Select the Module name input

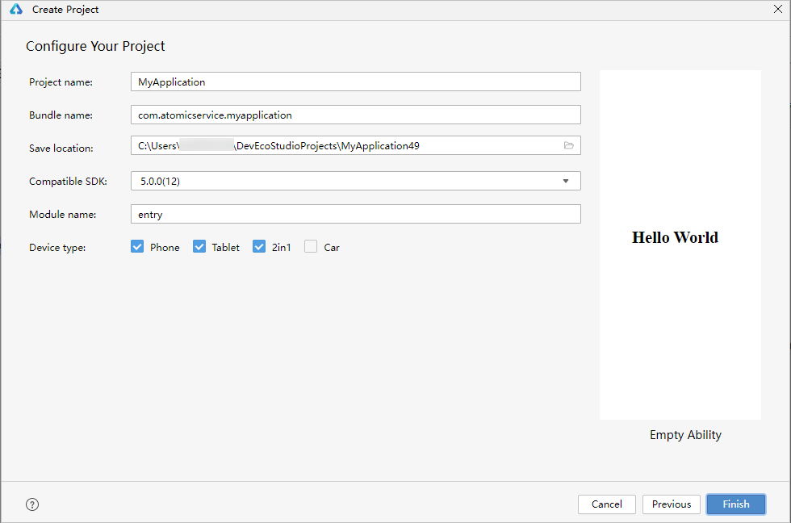tap(355, 214)
